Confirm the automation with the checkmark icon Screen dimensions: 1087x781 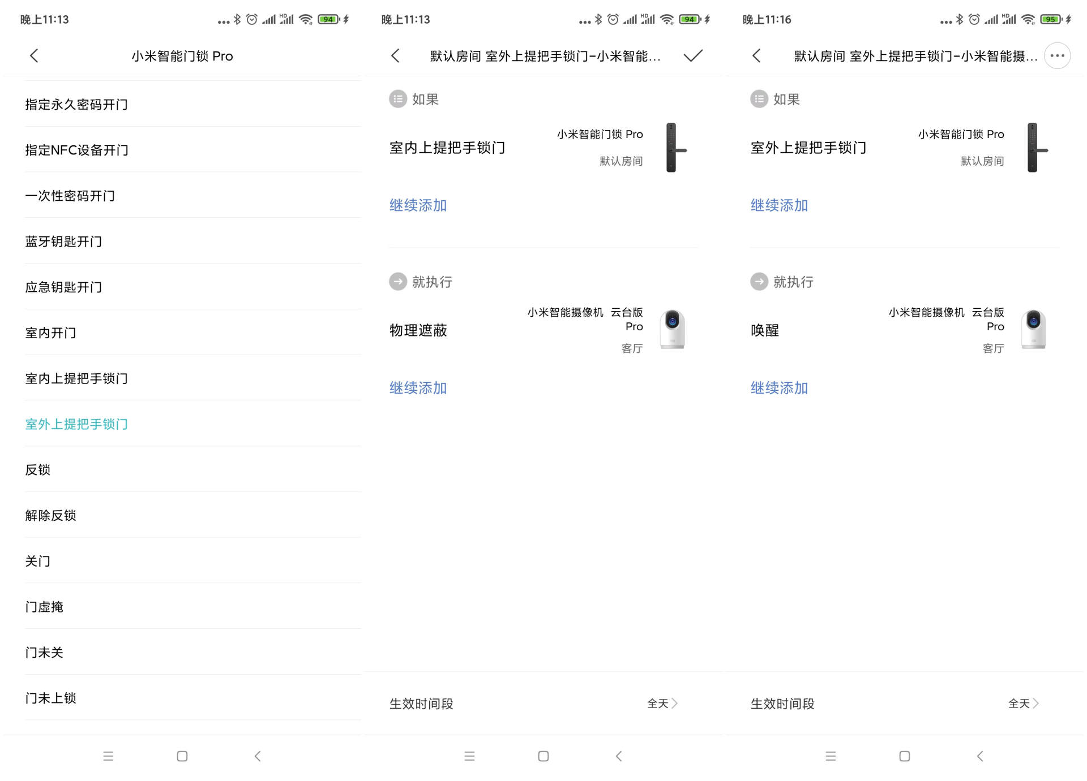[693, 55]
